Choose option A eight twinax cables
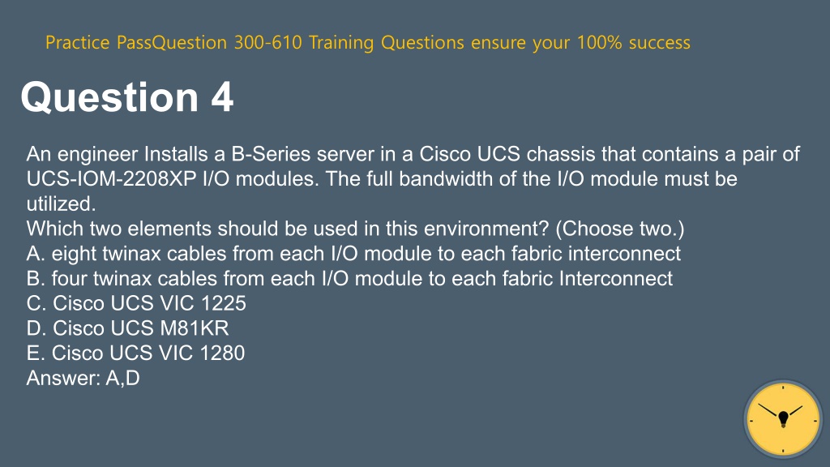The height and width of the screenshot is (467, 830). point(353,254)
